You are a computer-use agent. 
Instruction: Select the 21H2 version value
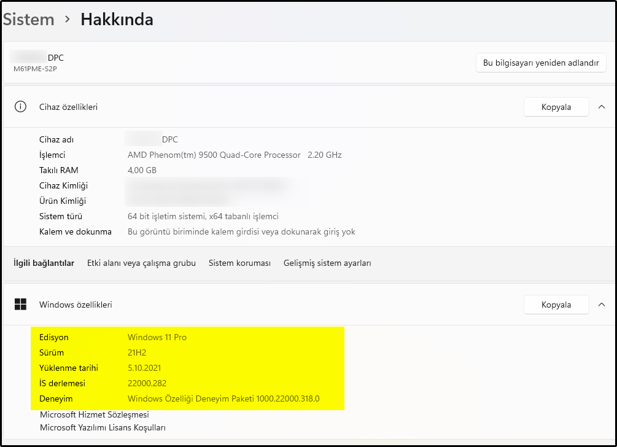137,352
